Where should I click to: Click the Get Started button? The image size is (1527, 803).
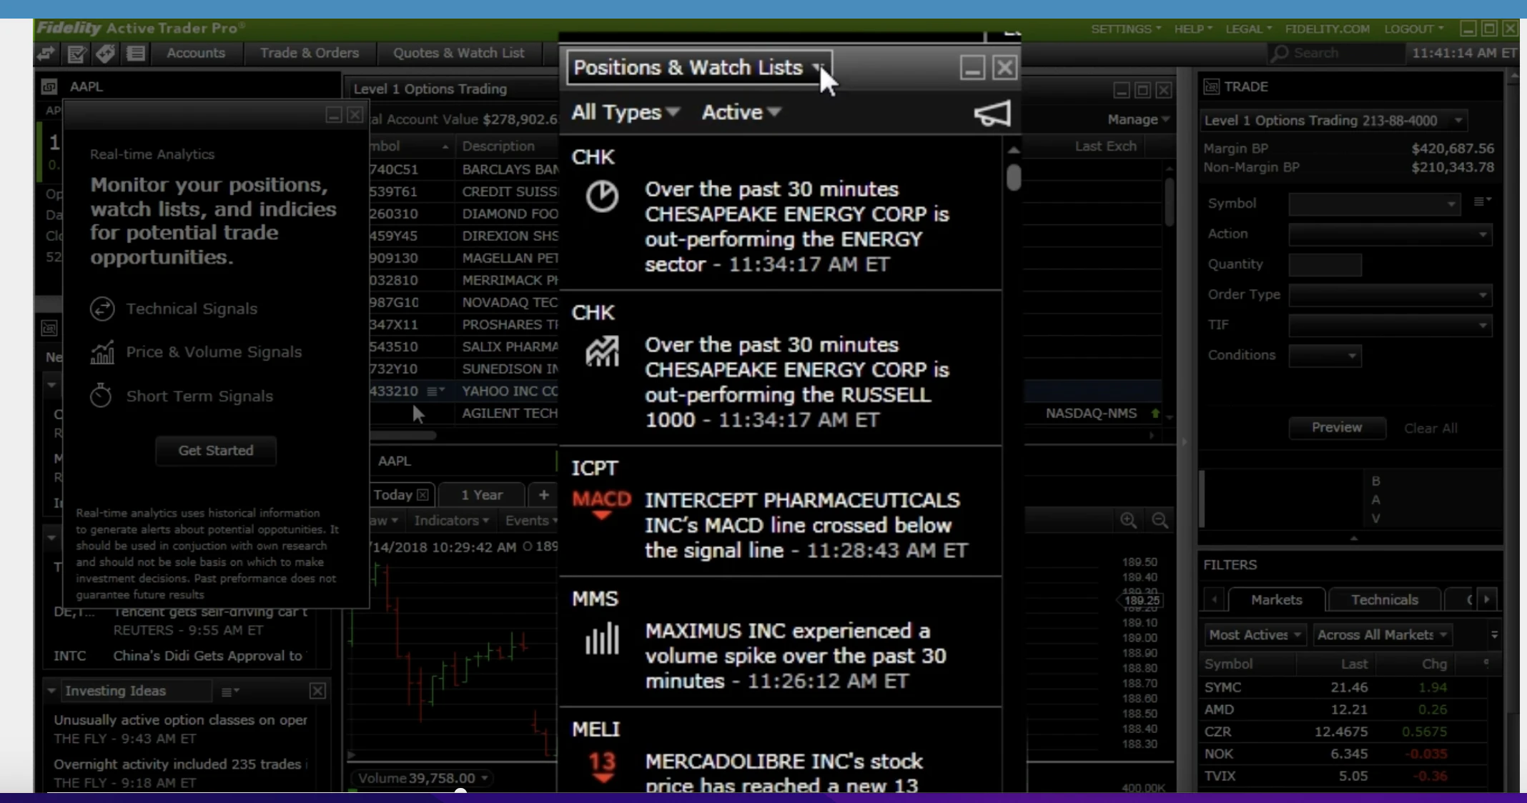(x=216, y=451)
